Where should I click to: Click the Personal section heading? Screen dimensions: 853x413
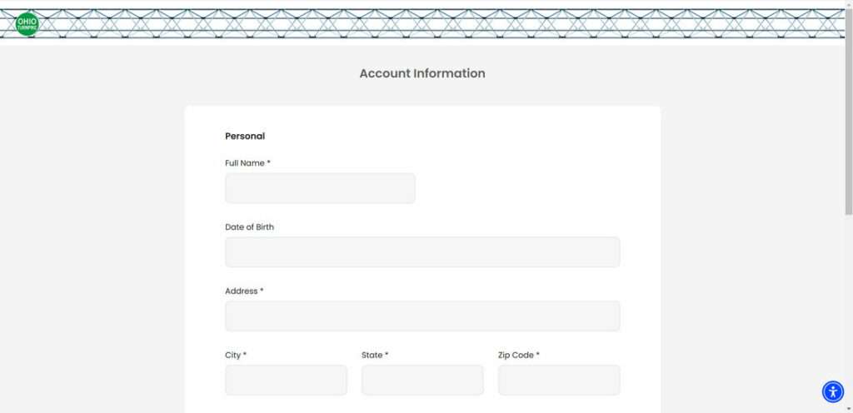[x=245, y=137]
